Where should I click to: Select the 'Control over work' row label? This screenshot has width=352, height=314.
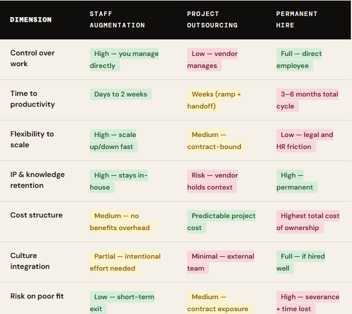click(x=33, y=59)
